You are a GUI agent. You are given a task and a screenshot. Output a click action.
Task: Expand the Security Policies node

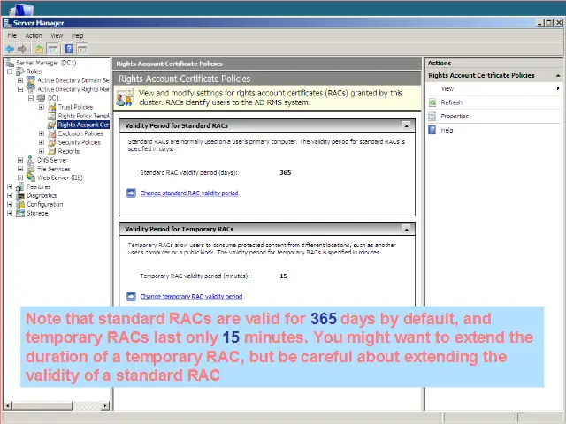(x=42, y=142)
